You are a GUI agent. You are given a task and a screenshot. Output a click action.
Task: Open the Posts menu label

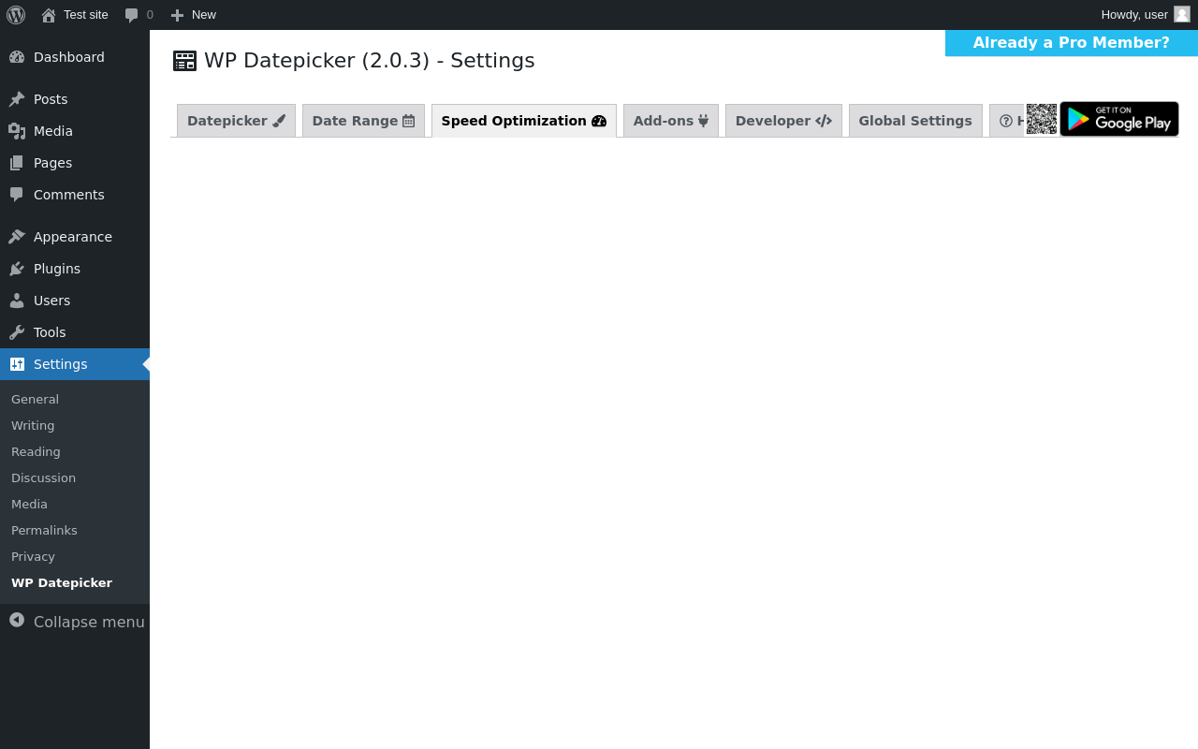point(51,99)
